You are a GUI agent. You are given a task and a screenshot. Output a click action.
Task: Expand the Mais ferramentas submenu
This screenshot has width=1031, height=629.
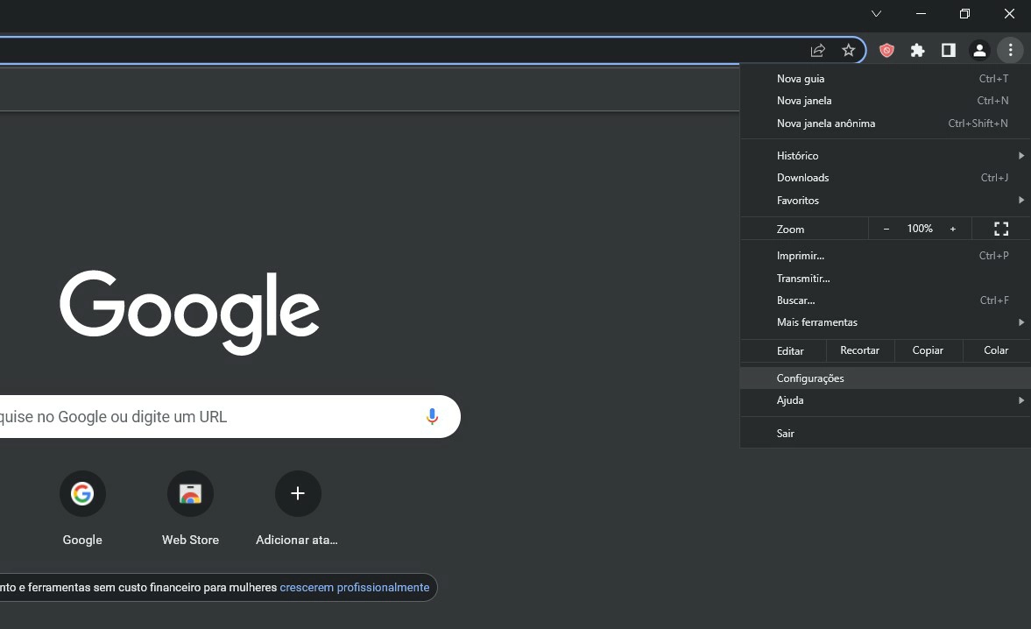coord(885,322)
